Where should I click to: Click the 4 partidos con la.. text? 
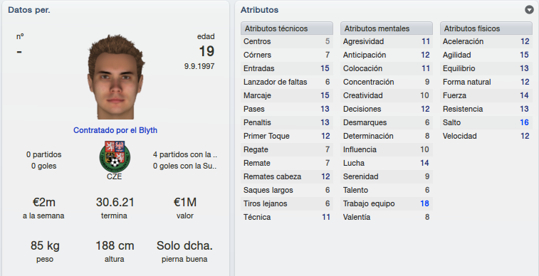tap(185, 154)
